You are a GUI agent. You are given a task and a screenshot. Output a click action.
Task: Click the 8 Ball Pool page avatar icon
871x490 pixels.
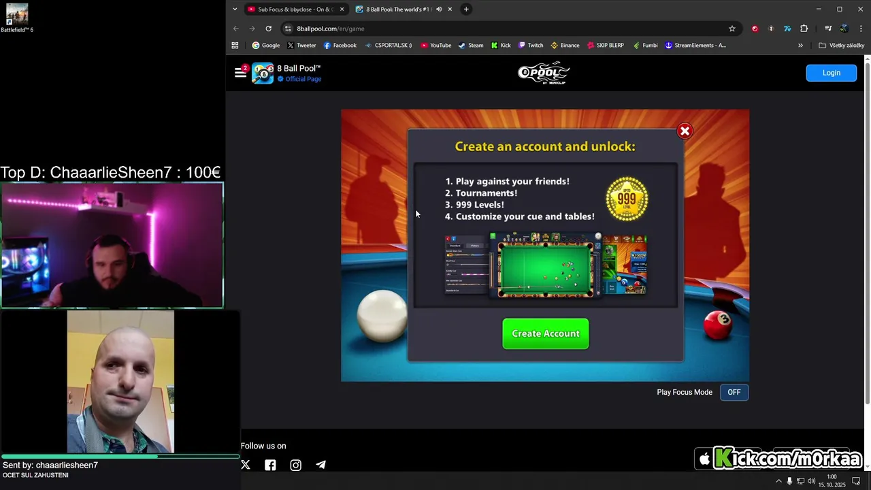coord(263,73)
